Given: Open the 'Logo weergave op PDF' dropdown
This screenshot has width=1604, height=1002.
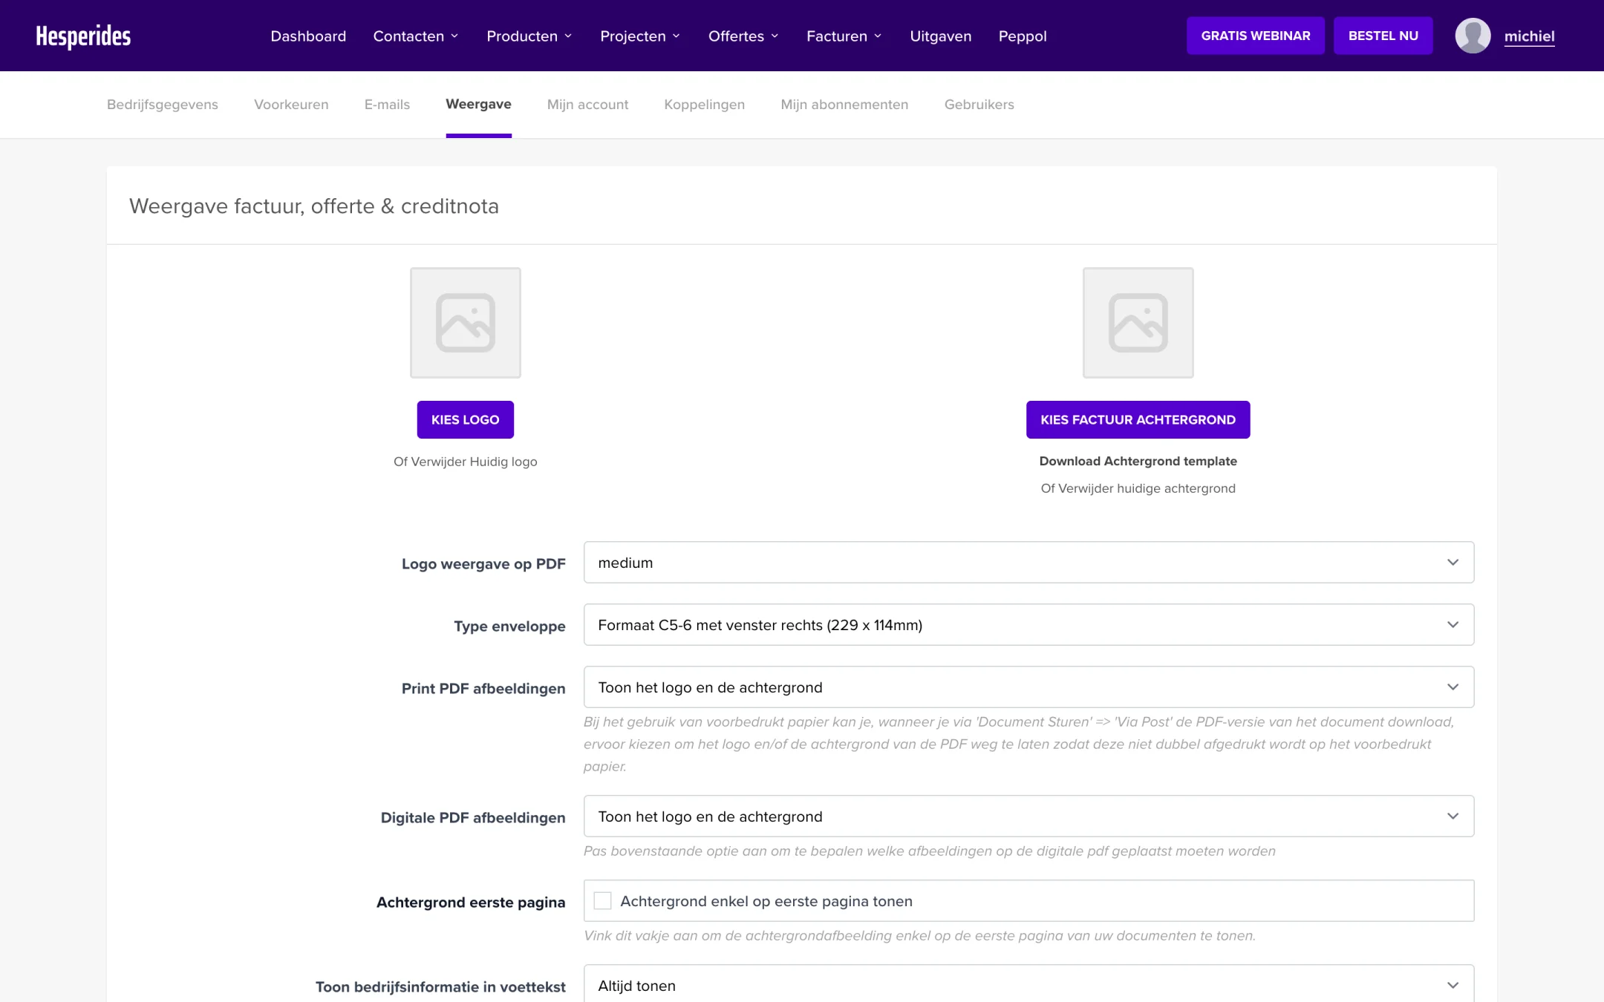Looking at the screenshot, I should pyautogui.click(x=1028, y=563).
